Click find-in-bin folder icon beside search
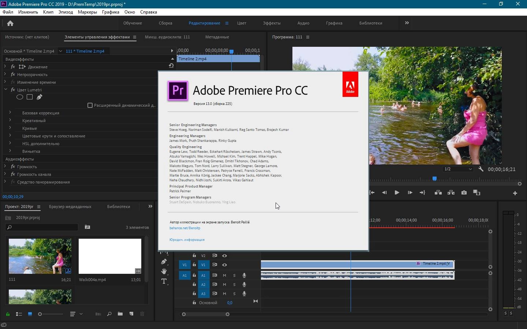The width and height of the screenshot is (527, 329). point(87,227)
